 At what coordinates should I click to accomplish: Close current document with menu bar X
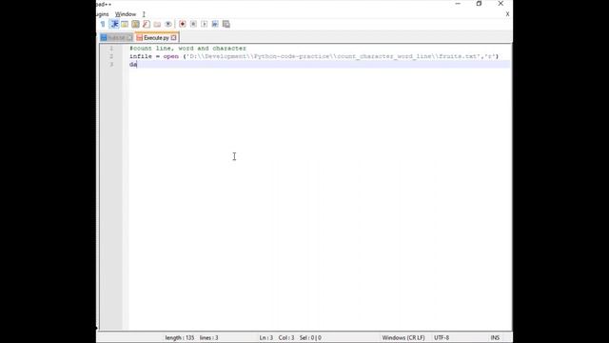507,14
